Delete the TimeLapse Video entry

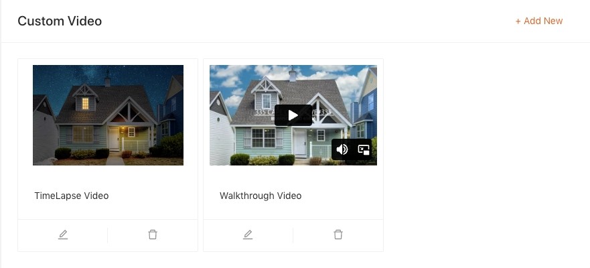tap(153, 235)
